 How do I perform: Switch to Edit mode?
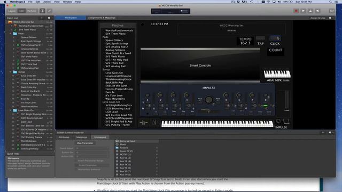pyautogui.click(x=21, y=11)
